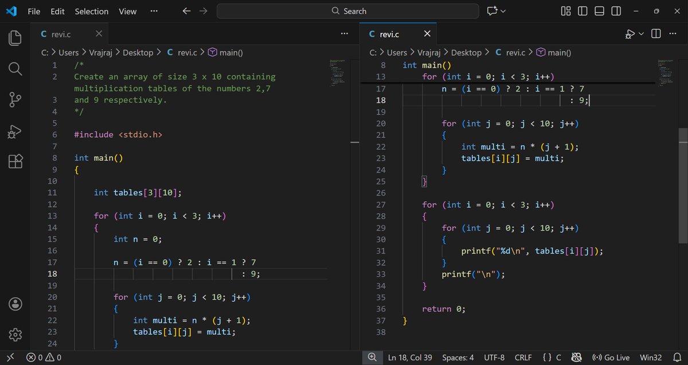The width and height of the screenshot is (688, 365).
Task: Click the printf("%d\n", tables[i][j]); line
Action: 533,251
